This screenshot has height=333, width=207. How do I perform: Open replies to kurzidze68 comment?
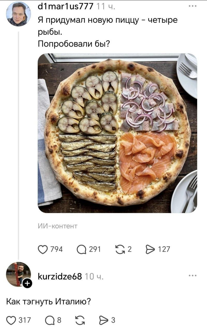pyautogui.click(x=50, y=320)
